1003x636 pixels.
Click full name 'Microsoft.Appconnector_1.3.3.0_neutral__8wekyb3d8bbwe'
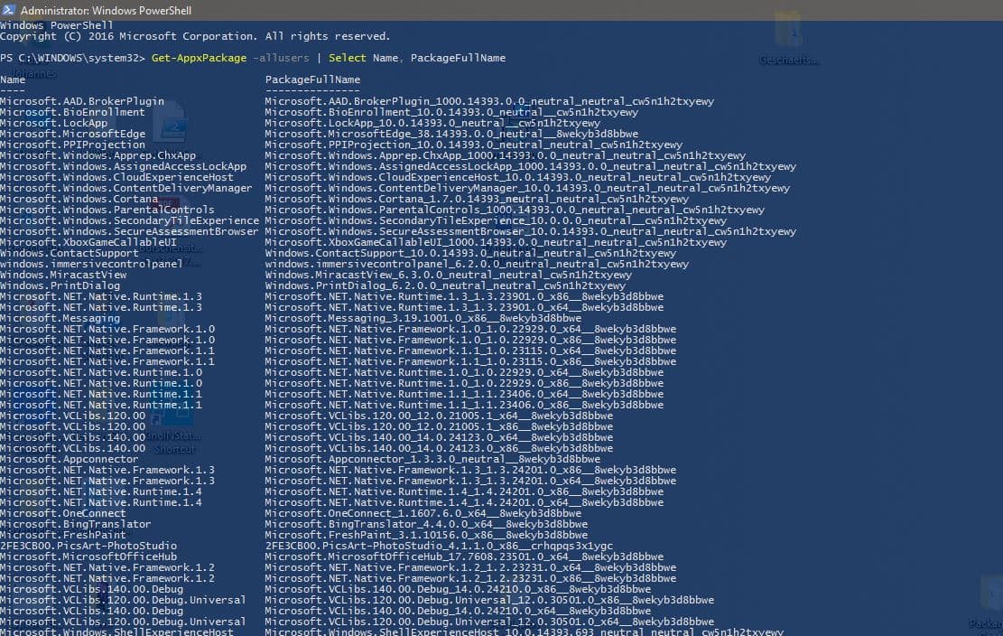433,460
